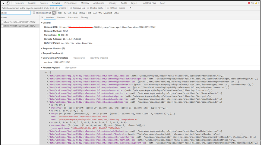Click the red error count icon
262x146 pixels.
[249, 3]
